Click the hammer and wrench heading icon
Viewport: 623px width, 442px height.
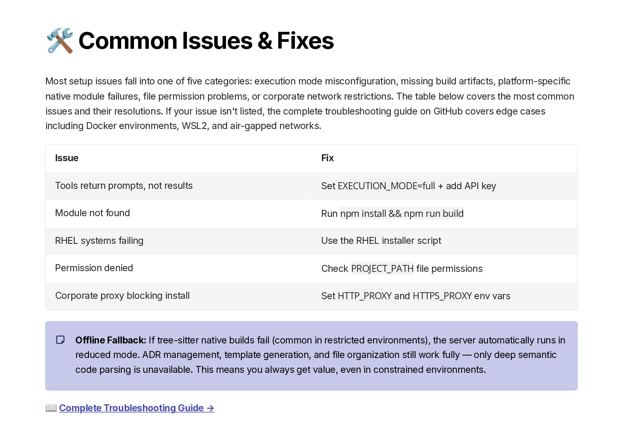click(x=60, y=41)
